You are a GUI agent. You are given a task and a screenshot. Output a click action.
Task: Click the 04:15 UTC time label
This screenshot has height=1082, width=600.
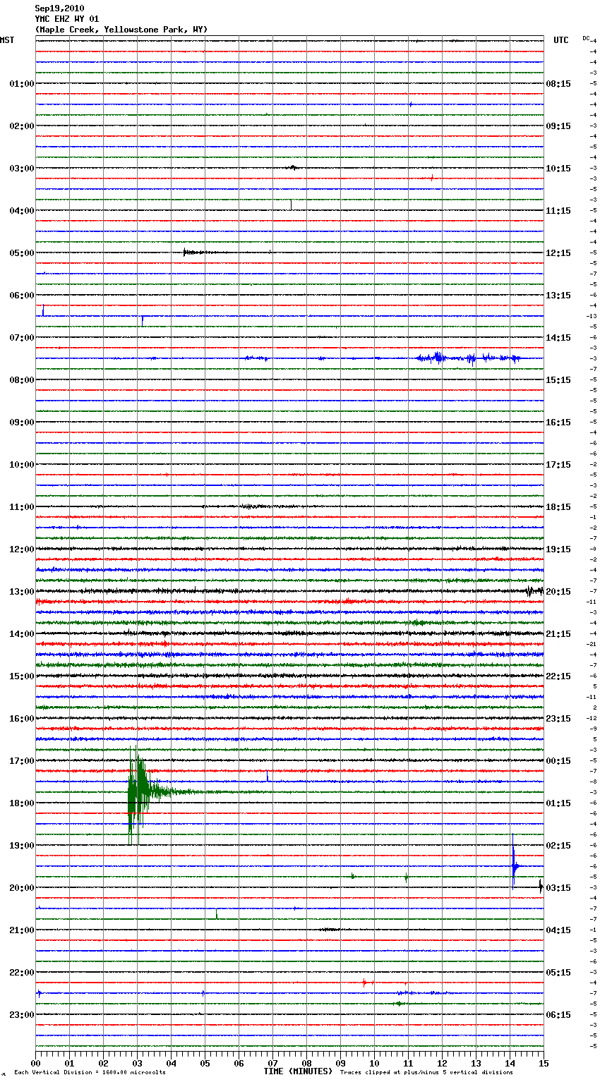tap(558, 930)
